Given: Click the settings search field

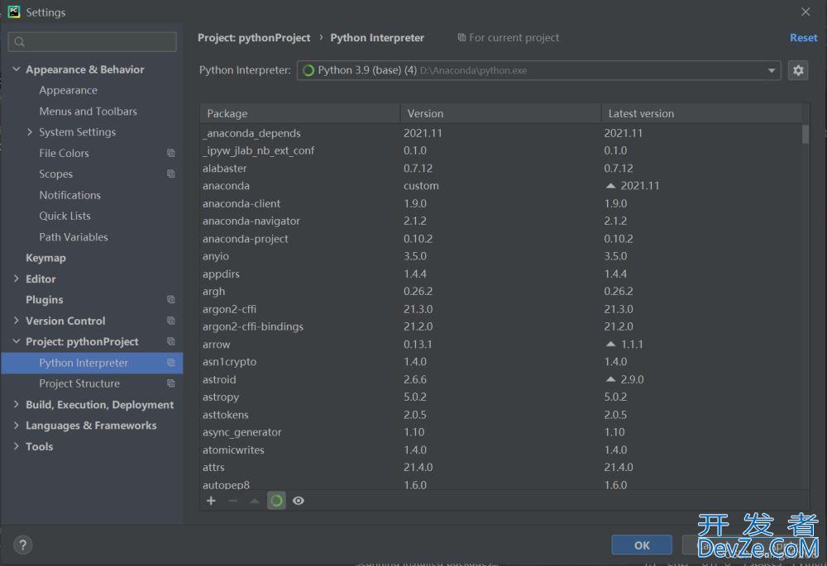Looking at the screenshot, I should tap(93, 41).
